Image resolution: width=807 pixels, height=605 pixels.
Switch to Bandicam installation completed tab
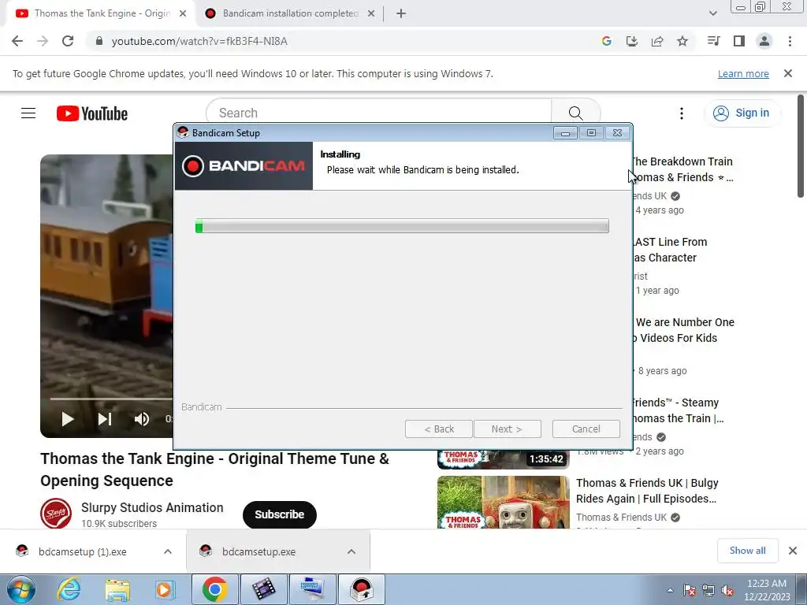point(290,13)
